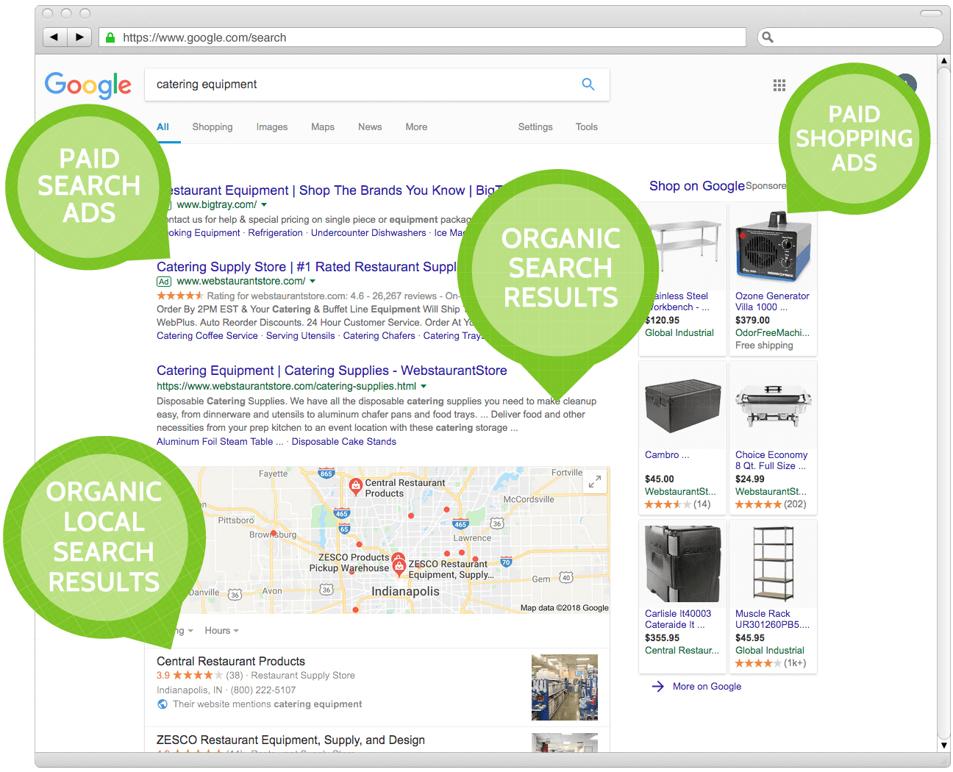The height and width of the screenshot is (772, 953).
Task: Open the Hours filter dropdown
Action: pos(221,631)
